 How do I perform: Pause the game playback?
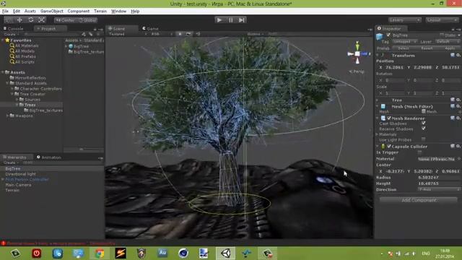[231, 20]
